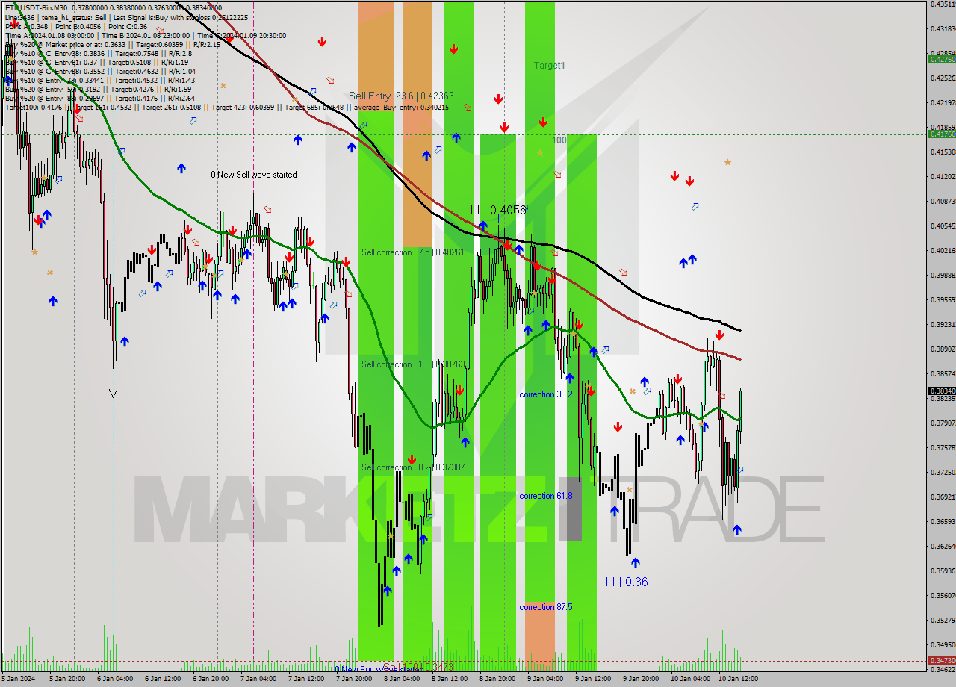Click 'Sell correction 87.5 | 0.40261' label
The width and height of the screenshot is (956, 687).
(412, 252)
